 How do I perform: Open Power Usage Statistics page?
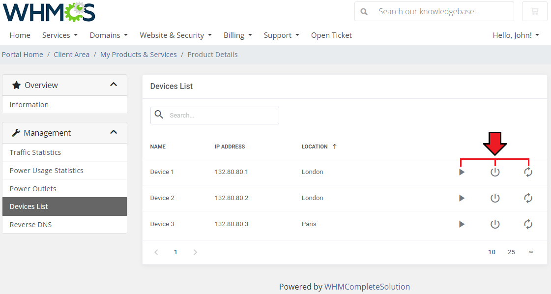point(65,171)
